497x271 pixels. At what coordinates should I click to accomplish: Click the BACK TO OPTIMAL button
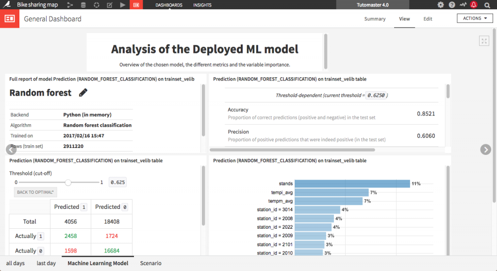pos(35,192)
